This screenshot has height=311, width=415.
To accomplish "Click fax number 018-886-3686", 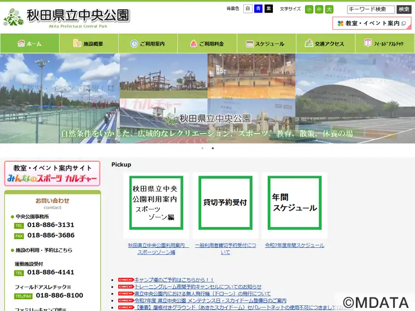I will pyautogui.click(x=51, y=235).
